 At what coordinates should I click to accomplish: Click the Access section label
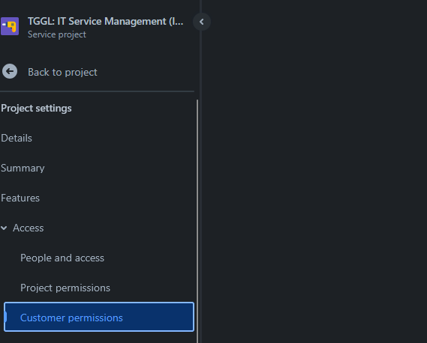point(28,228)
